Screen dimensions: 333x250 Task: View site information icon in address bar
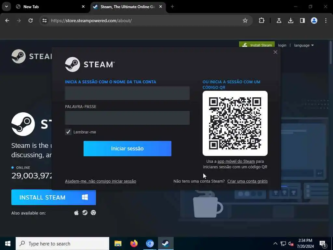44,21
